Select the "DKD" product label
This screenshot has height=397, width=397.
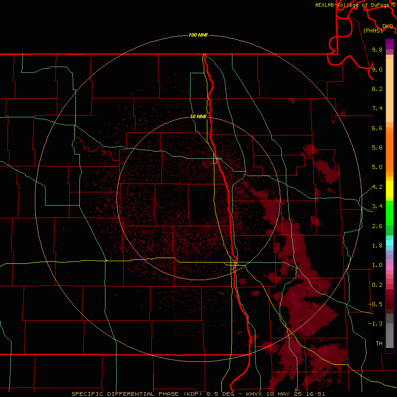388,26
